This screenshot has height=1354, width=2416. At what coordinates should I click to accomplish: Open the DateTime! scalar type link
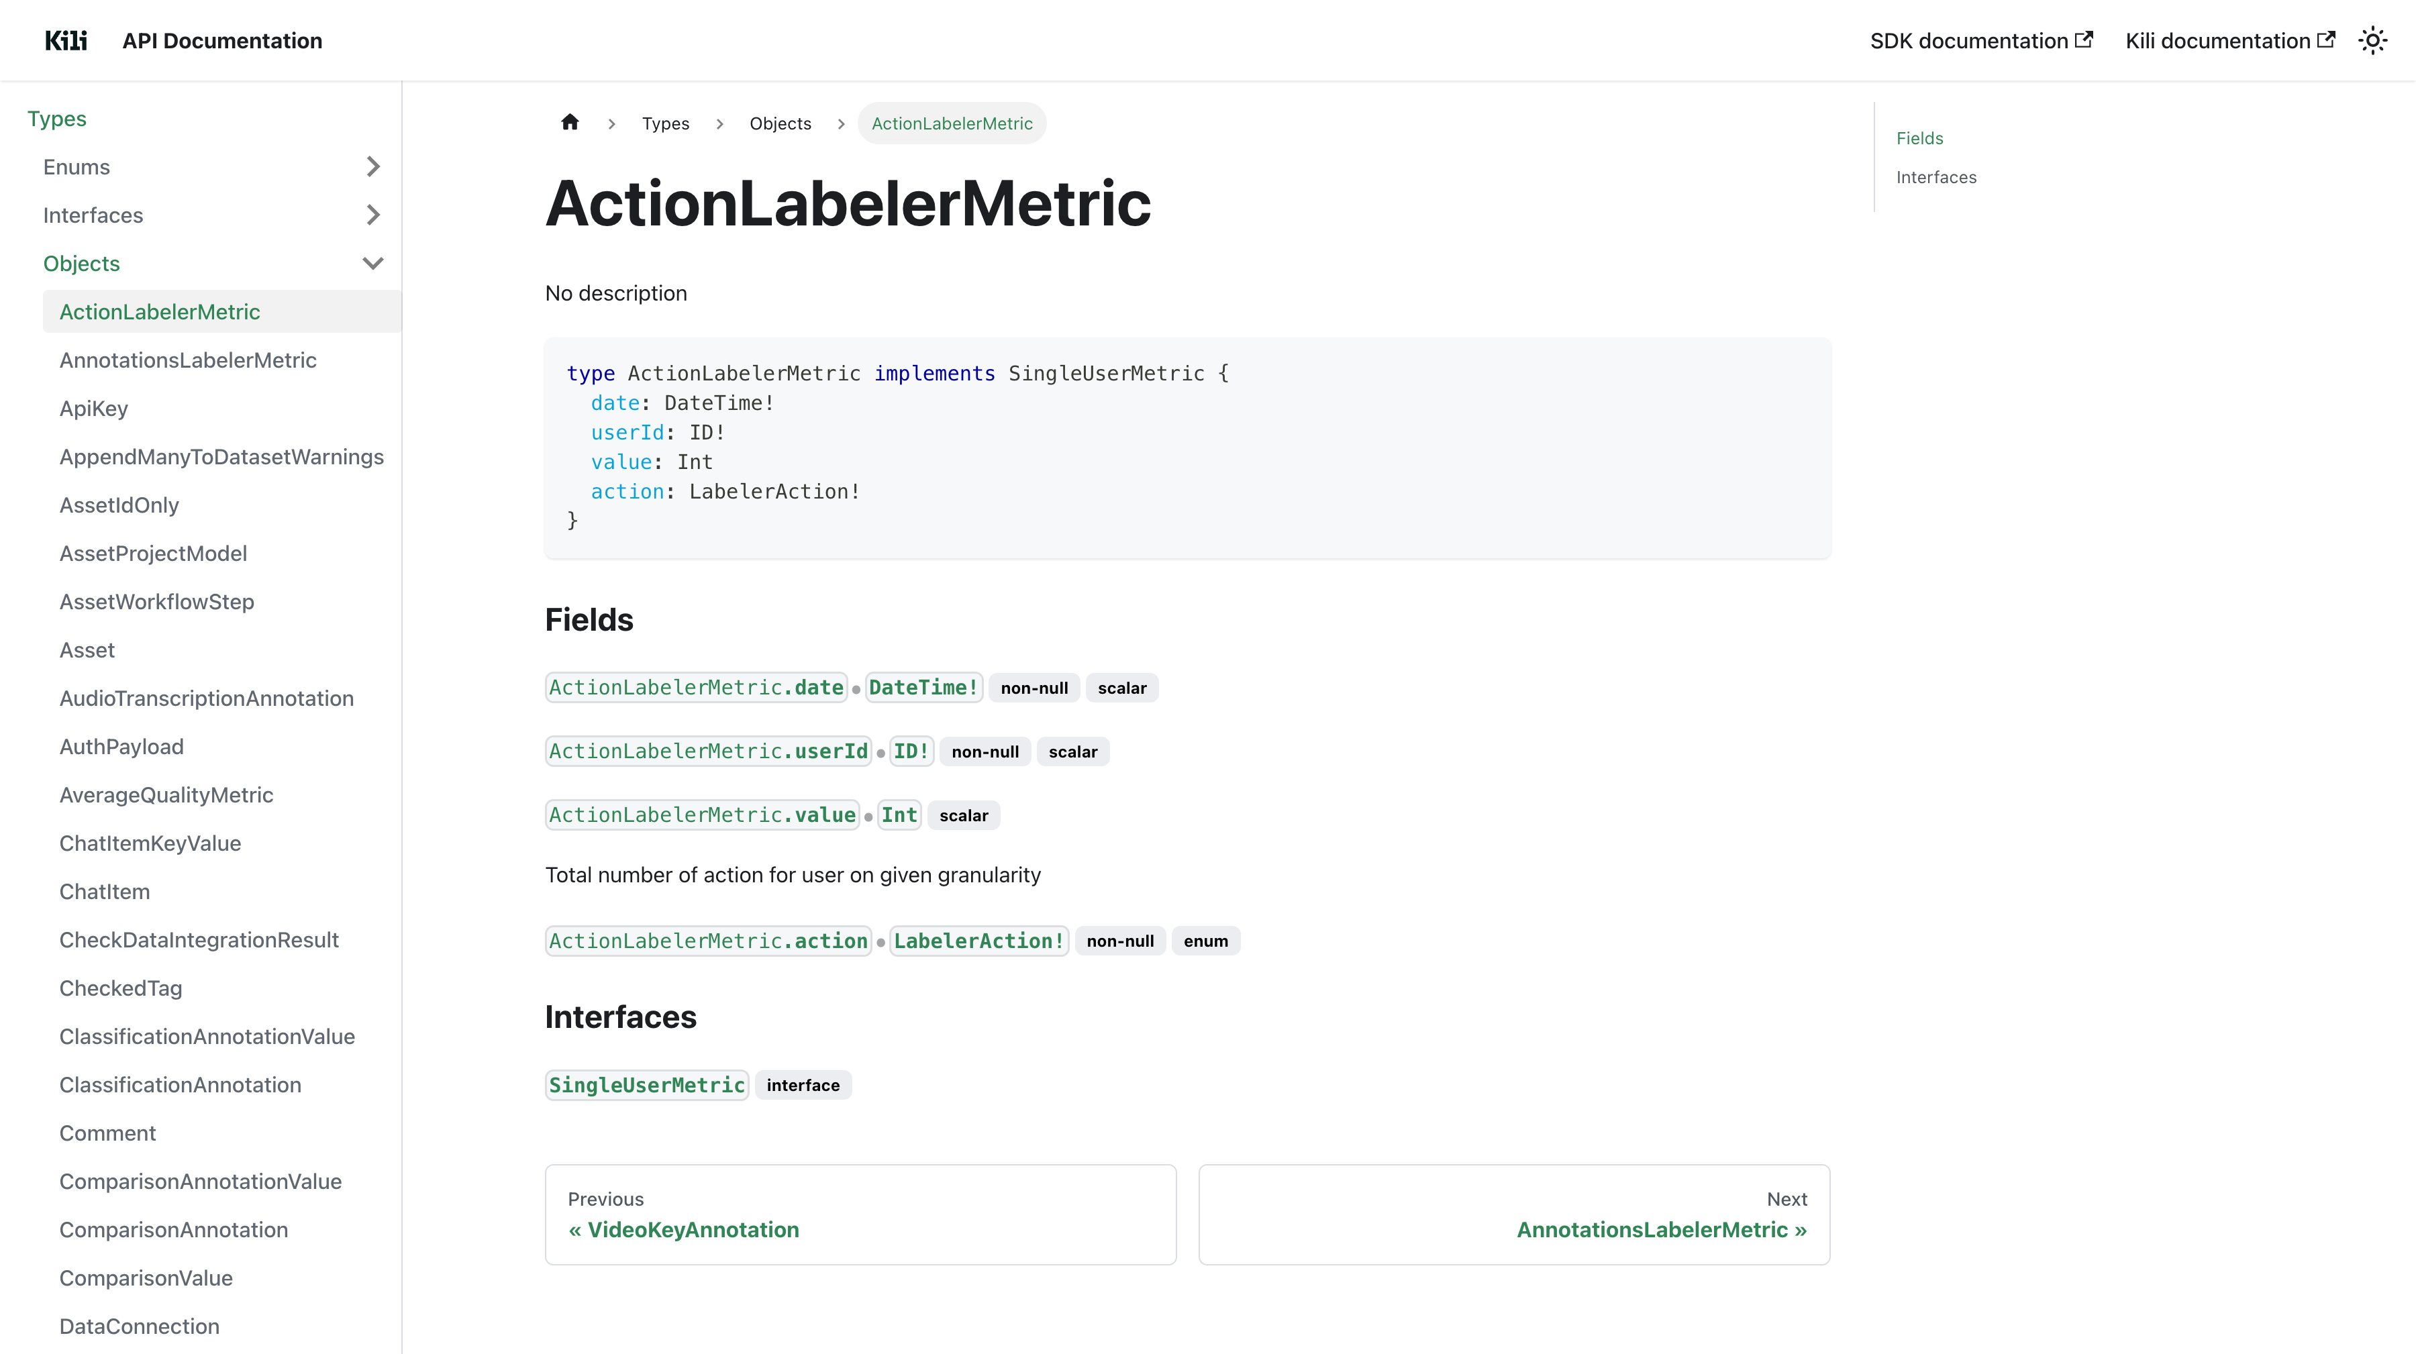pyautogui.click(x=923, y=687)
